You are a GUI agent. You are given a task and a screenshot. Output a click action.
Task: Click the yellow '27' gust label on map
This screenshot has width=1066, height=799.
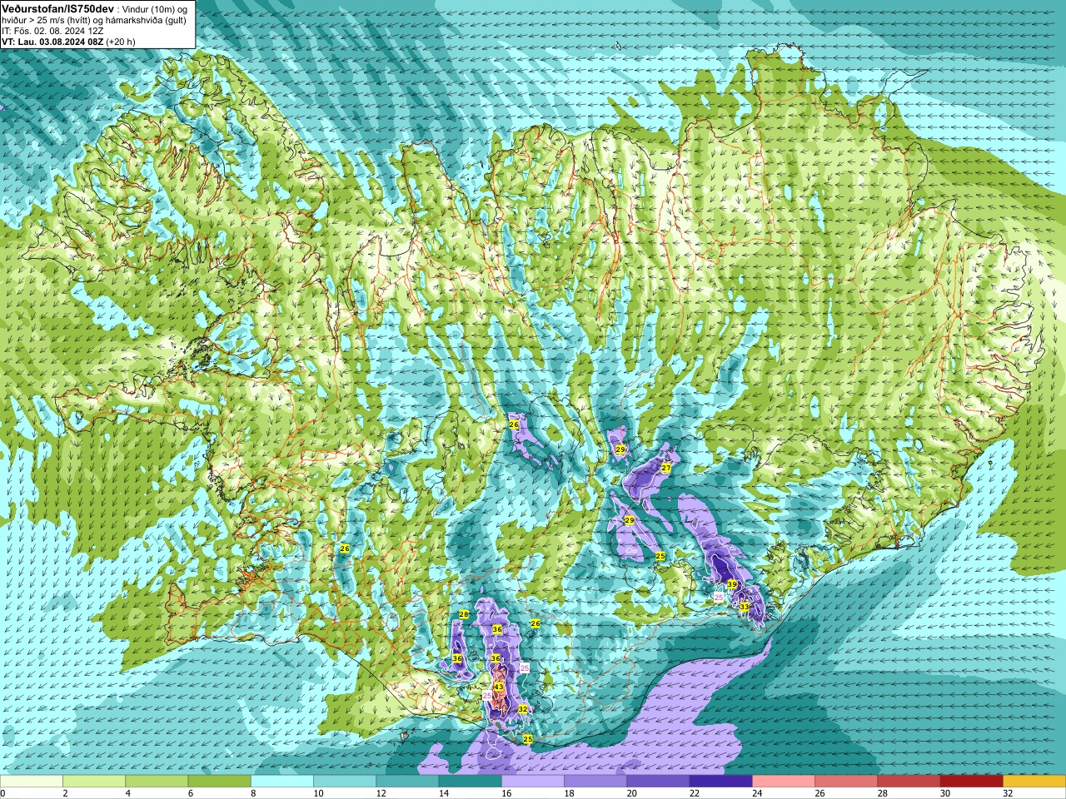coord(665,468)
